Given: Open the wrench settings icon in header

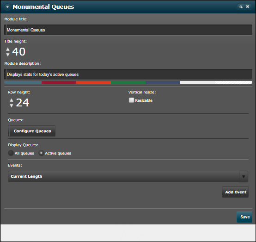Looking at the screenshot, I should (241, 6).
